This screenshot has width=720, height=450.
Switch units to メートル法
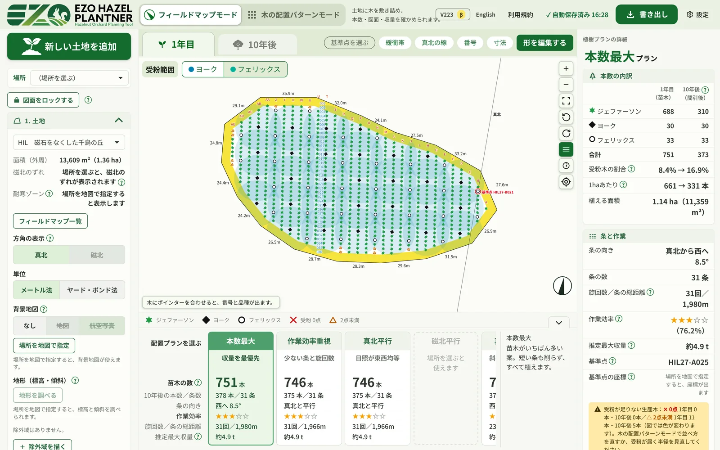[x=36, y=290]
